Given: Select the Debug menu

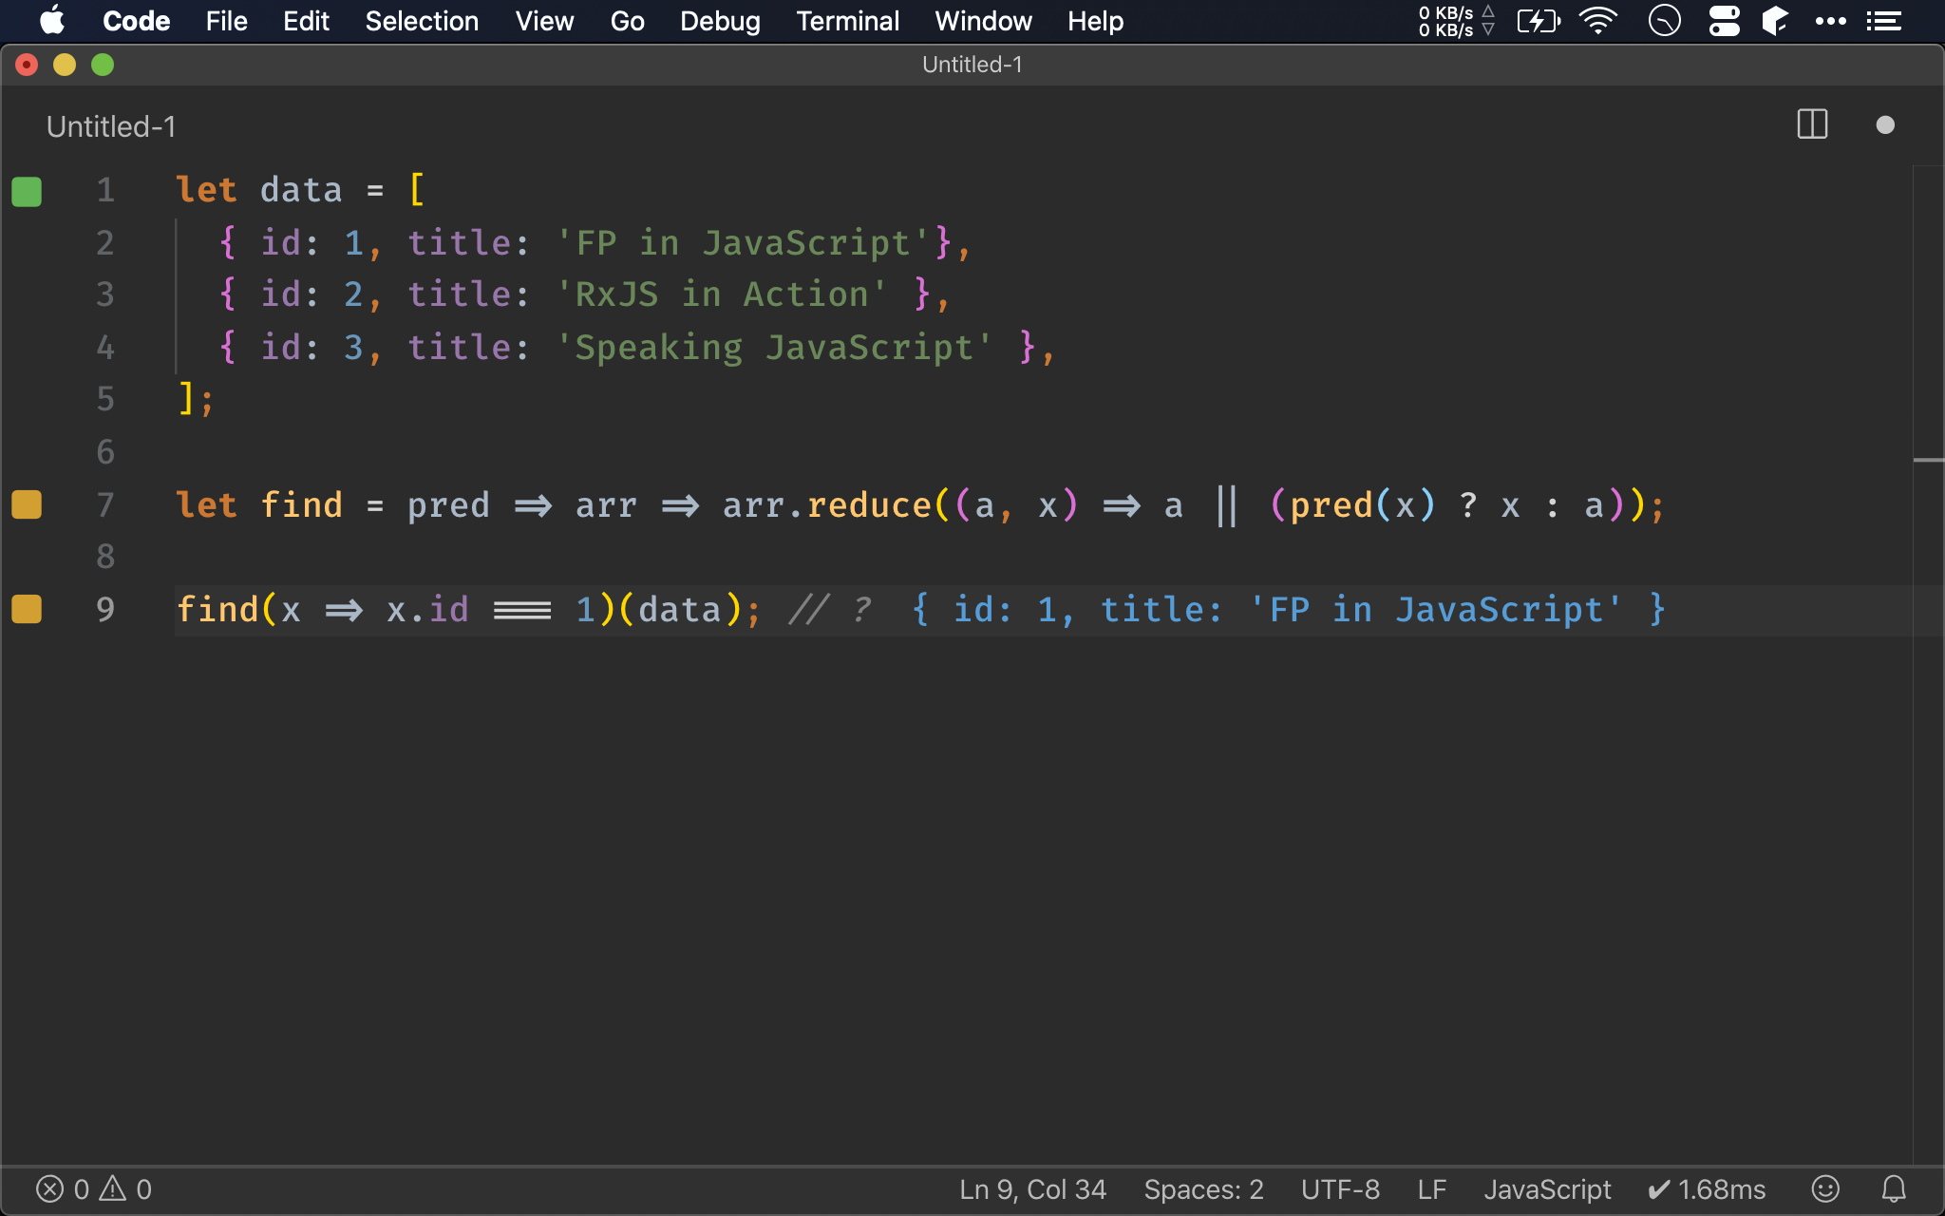Looking at the screenshot, I should coord(720,21).
